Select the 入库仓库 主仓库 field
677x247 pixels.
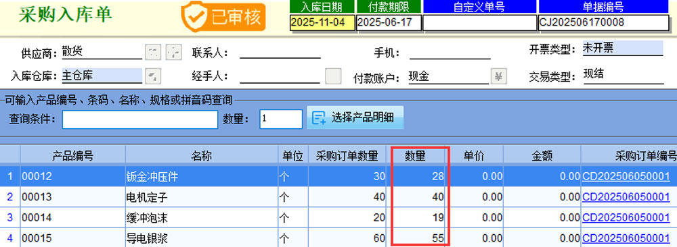point(102,76)
